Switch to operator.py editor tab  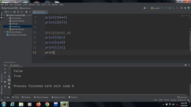click(x=40, y=12)
